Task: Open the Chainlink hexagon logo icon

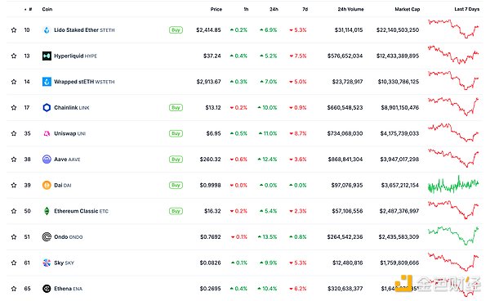Action: (47, 108)
